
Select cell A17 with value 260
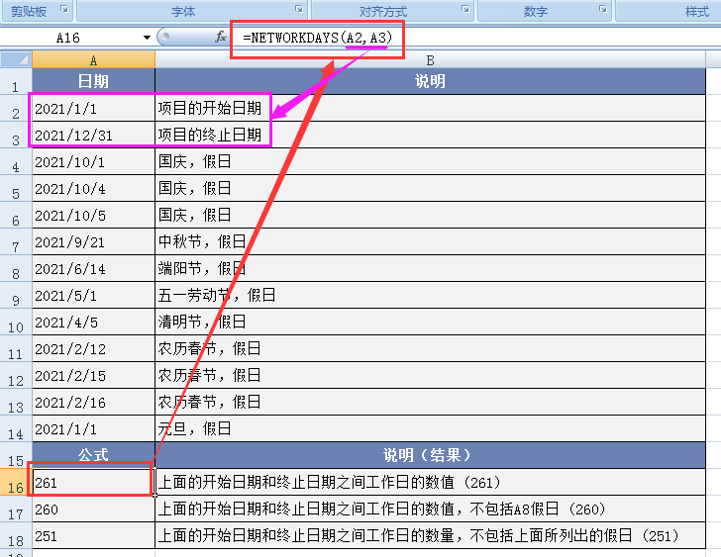coord(93,509)
